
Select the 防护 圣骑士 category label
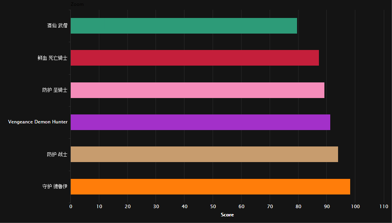(55, 90)
